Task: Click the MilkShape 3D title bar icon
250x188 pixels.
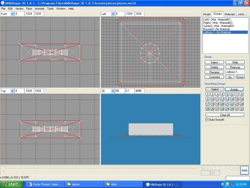Action: [3, 3]
